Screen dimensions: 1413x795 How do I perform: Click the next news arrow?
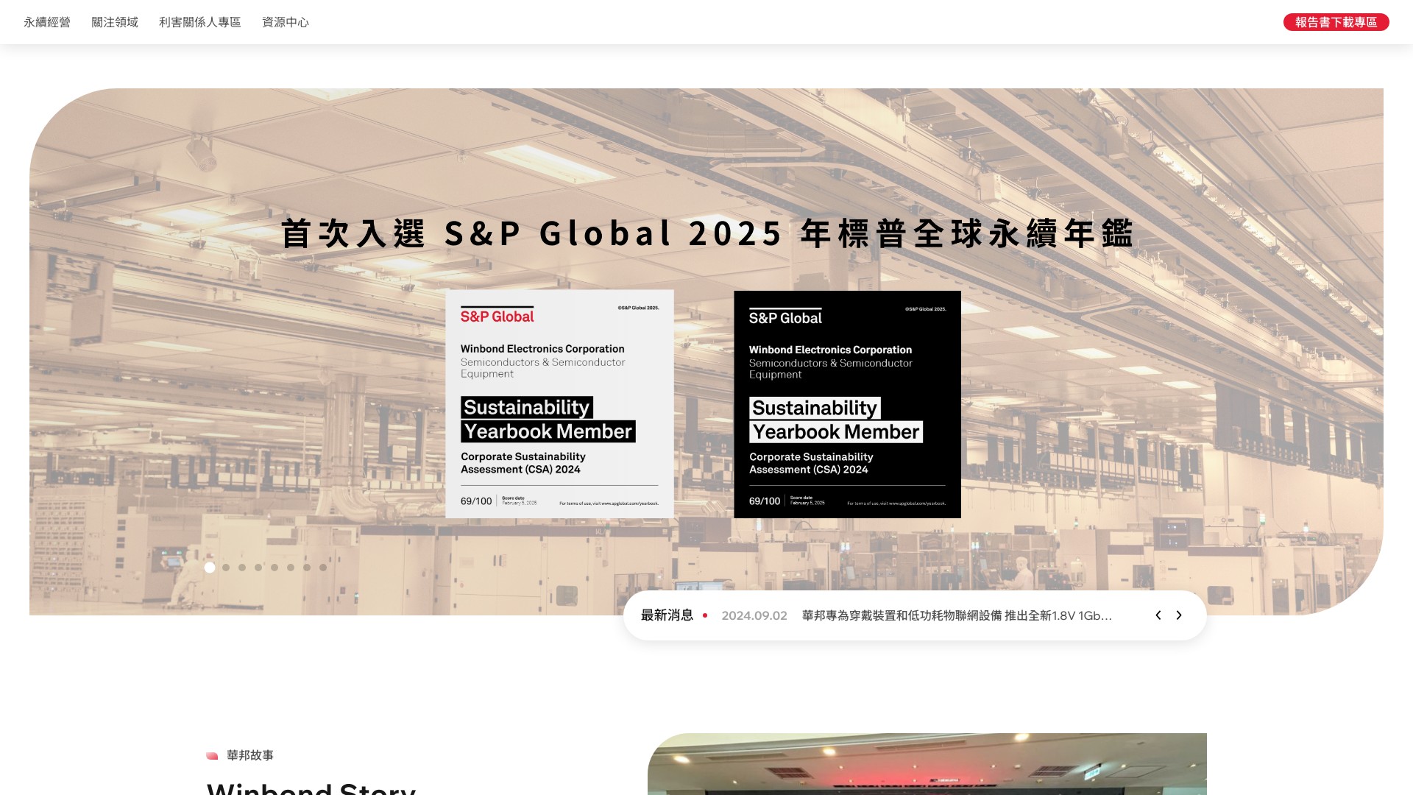pyautogui.click(x=1179, y=615)
